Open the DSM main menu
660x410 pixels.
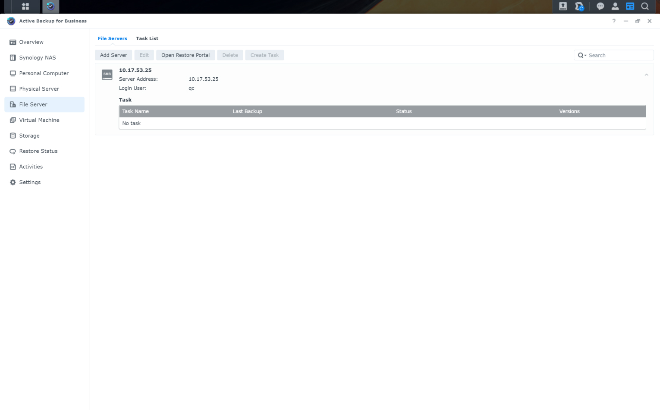pyautogui.click(x=25, y=6)
